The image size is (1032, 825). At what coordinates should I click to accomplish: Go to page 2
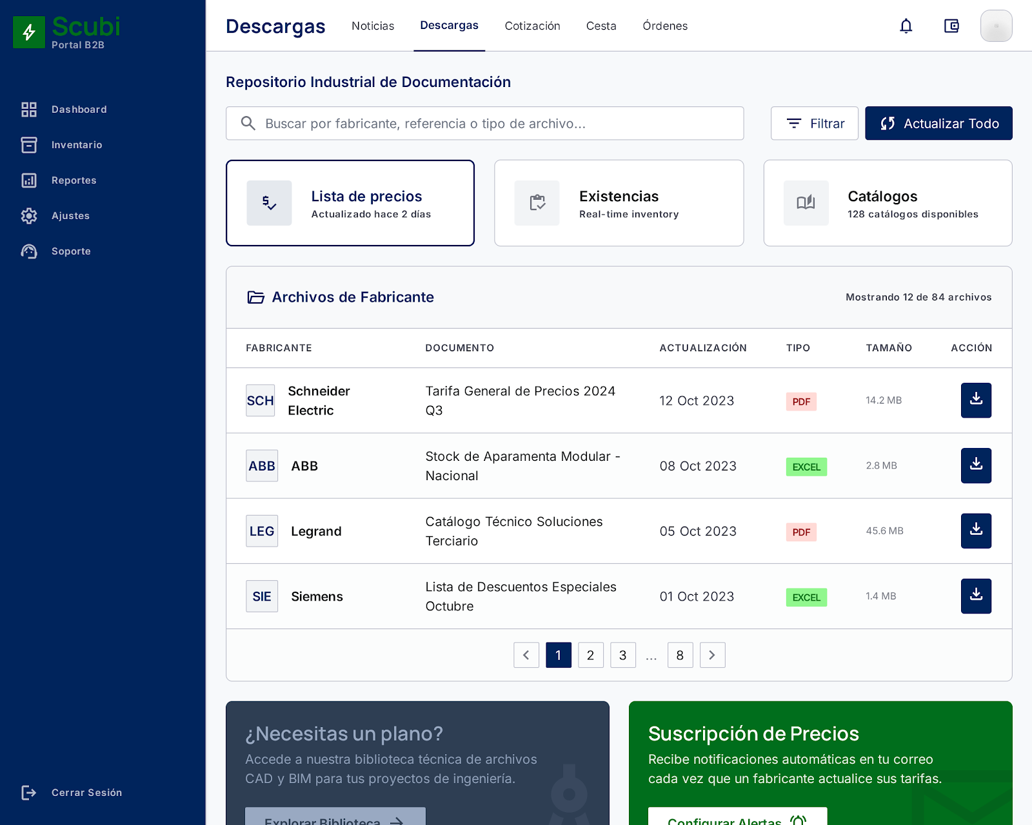pyautogui.click(x=591, y=655)
